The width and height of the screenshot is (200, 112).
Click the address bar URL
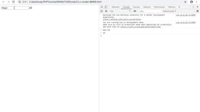point(65,2)
